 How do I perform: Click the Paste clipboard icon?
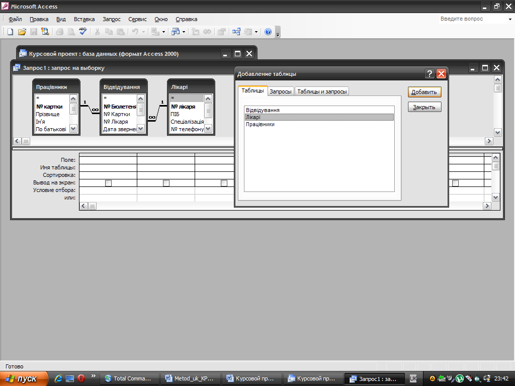tap(121, 32)
